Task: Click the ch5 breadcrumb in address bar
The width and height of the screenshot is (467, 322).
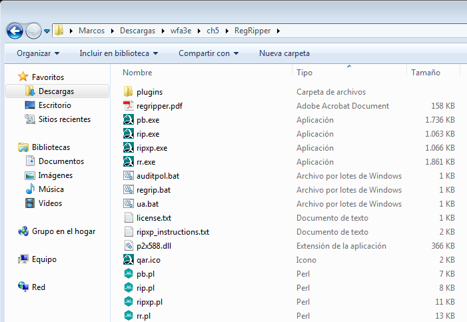Action: [213, 31]
